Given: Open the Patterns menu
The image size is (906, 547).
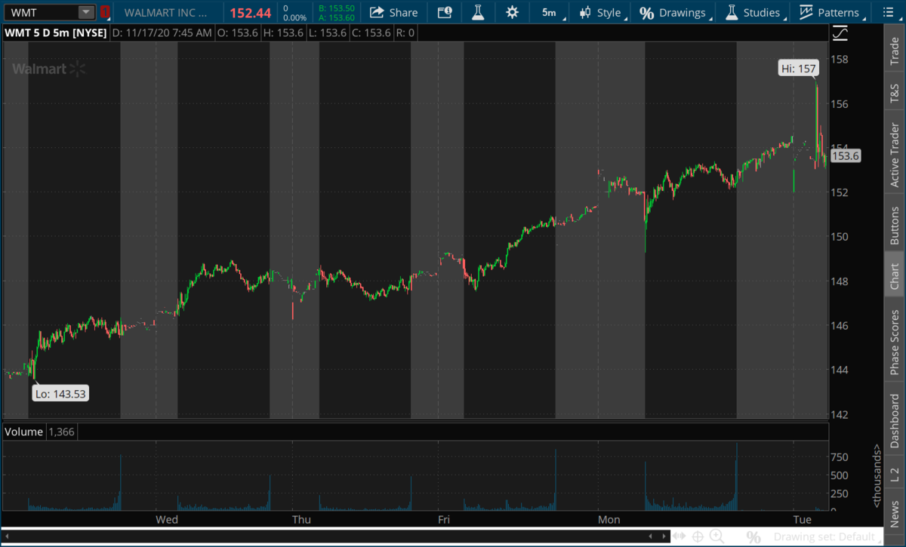Looking at the screenshot, I should click(830, 12).
